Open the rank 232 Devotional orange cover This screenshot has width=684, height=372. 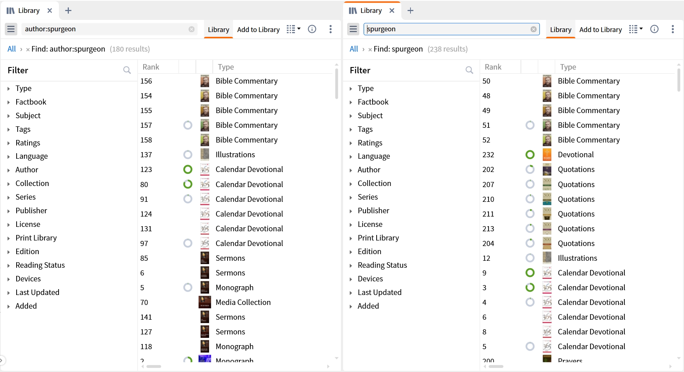click(547, 155)
